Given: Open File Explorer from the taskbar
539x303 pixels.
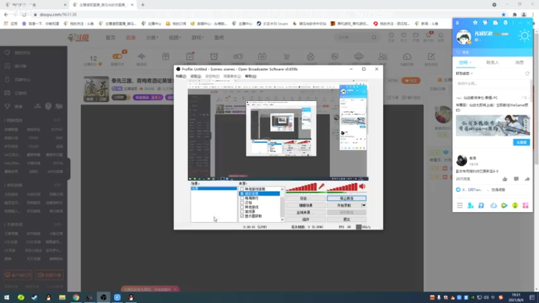Looking at the screenshot, I should tap(62, 297).
